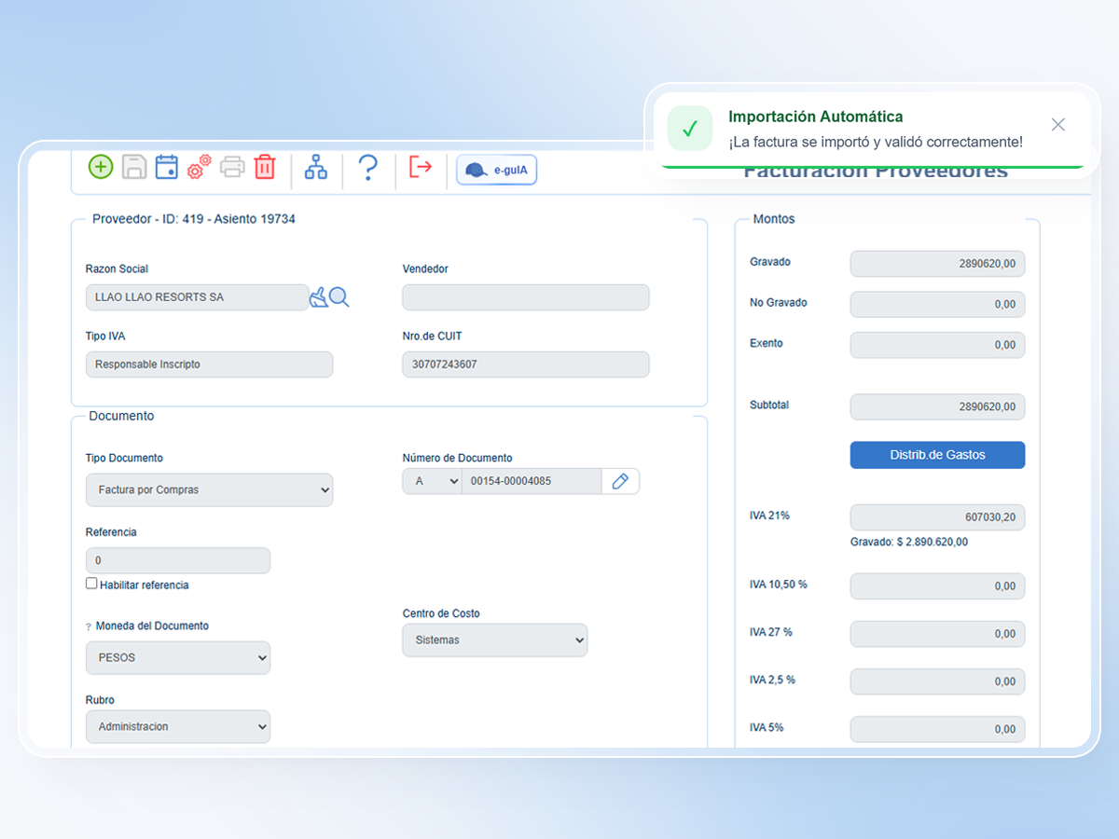Open the Tipo Documento dropdown
Screen dimensions: 1119x839
click(209, 489)
